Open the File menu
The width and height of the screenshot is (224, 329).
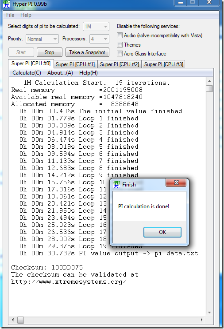(10, 15)
